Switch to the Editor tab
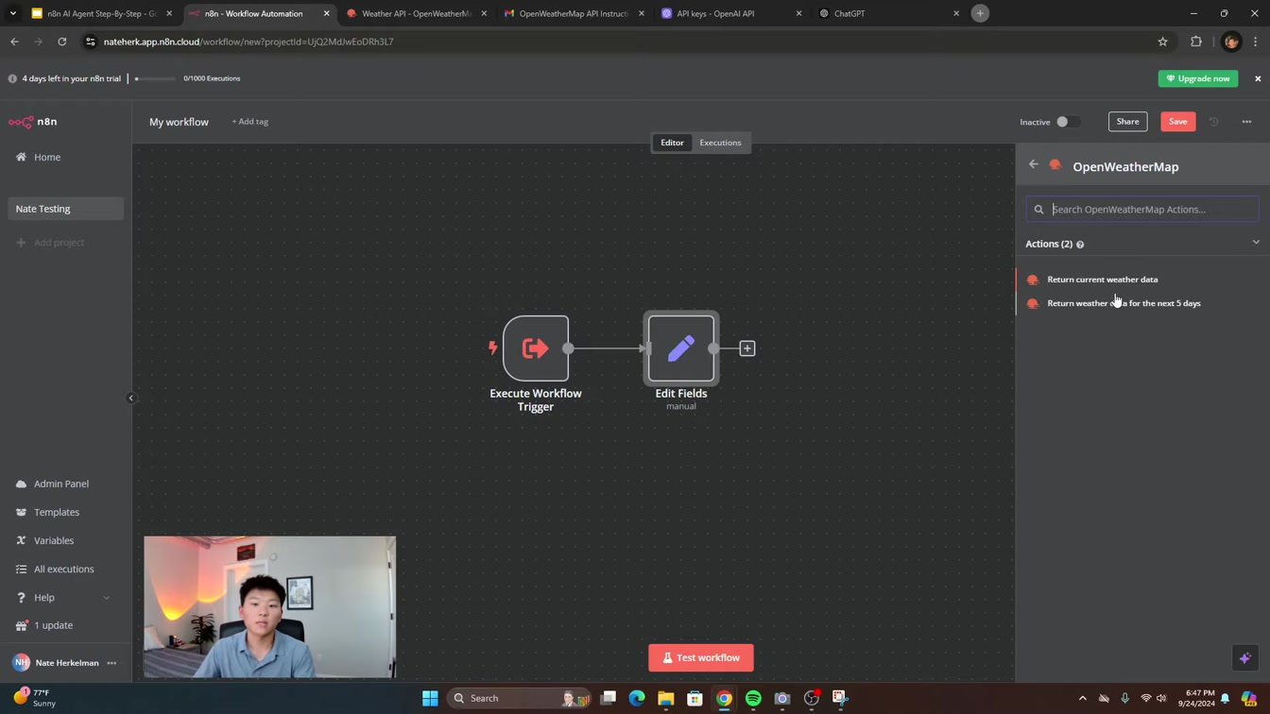The width and height of the screenshot is (1270, 714). (x=672, y=143)
